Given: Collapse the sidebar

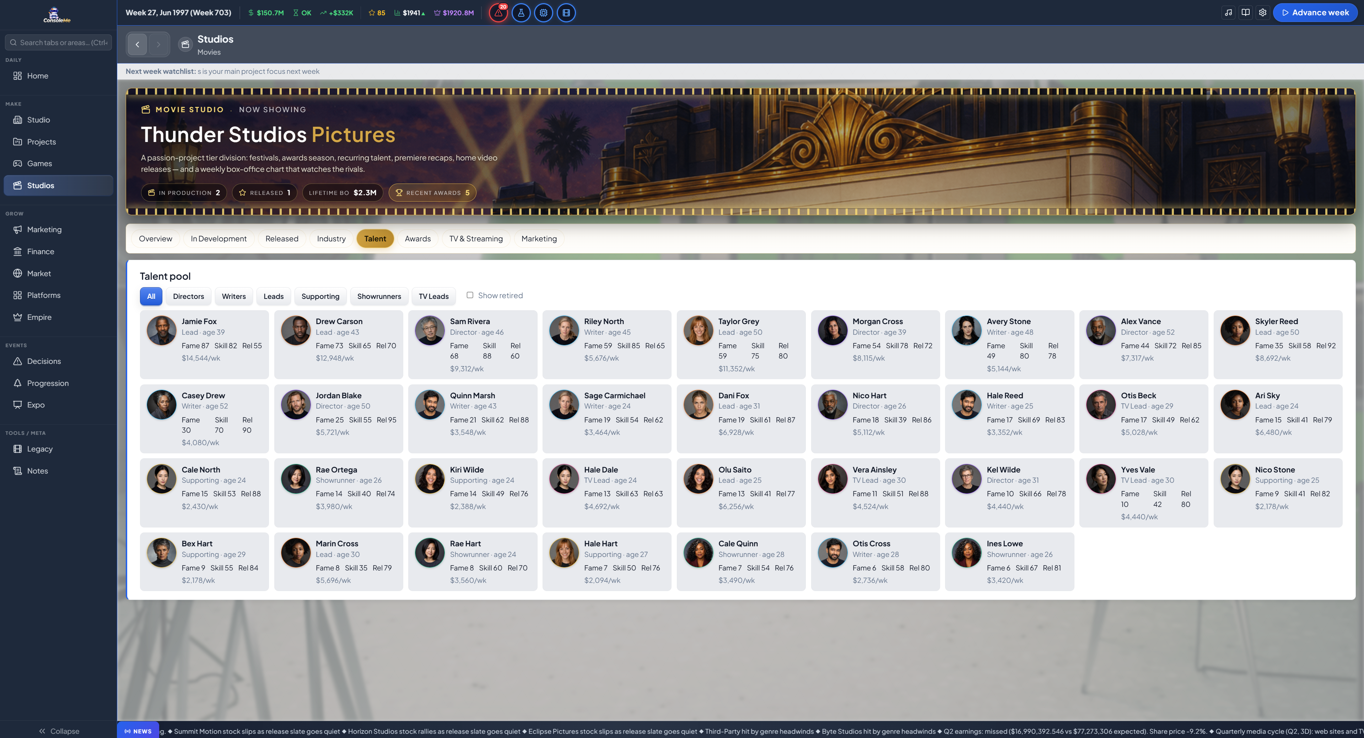Looking at the screenshot, I should coord(58,731).
